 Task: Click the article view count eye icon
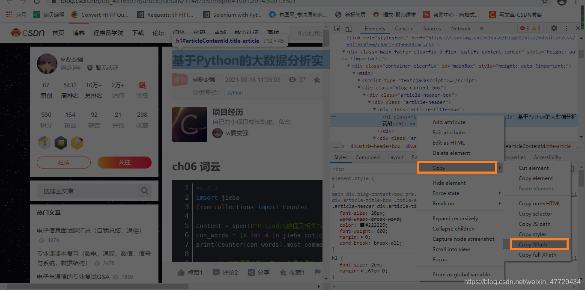pyautogui.click(x=293, y=80)
